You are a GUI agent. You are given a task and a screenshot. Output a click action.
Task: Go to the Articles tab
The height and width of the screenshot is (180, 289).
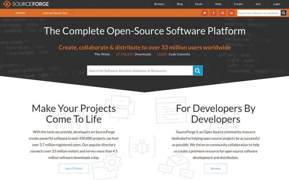(20, 13)
